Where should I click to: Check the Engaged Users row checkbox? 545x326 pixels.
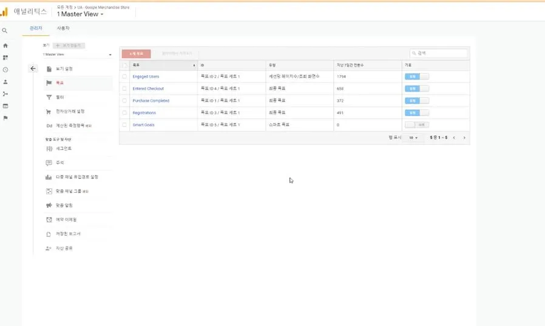[124, 76]
